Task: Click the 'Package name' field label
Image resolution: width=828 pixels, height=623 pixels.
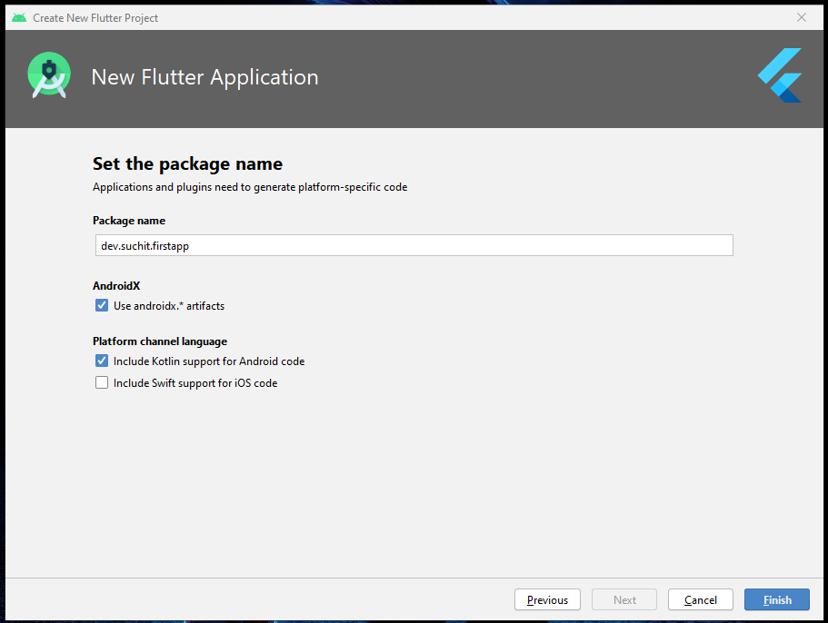Action: coord(128,221)
